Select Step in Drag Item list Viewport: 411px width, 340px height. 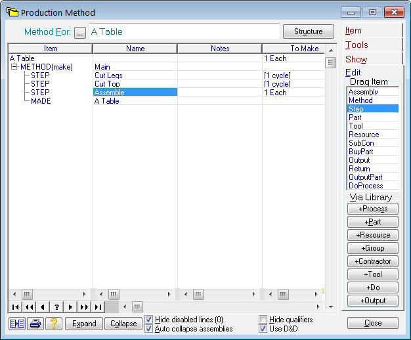point(373,108)
